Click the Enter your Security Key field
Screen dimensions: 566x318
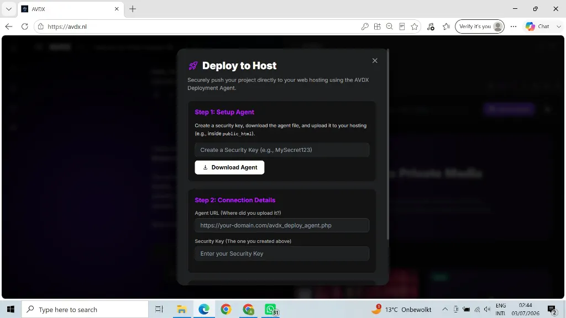click(282, 253)
